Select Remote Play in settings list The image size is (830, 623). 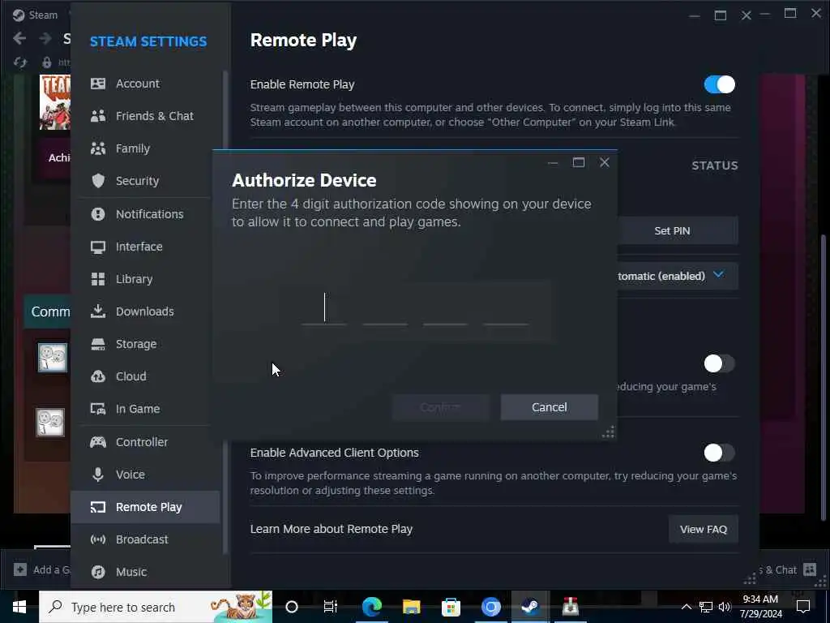click(145, 507)
